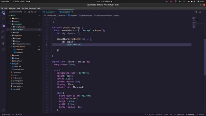Expand the Logo folder
Viewport: 206px width, 116px height.
(17, 33)
